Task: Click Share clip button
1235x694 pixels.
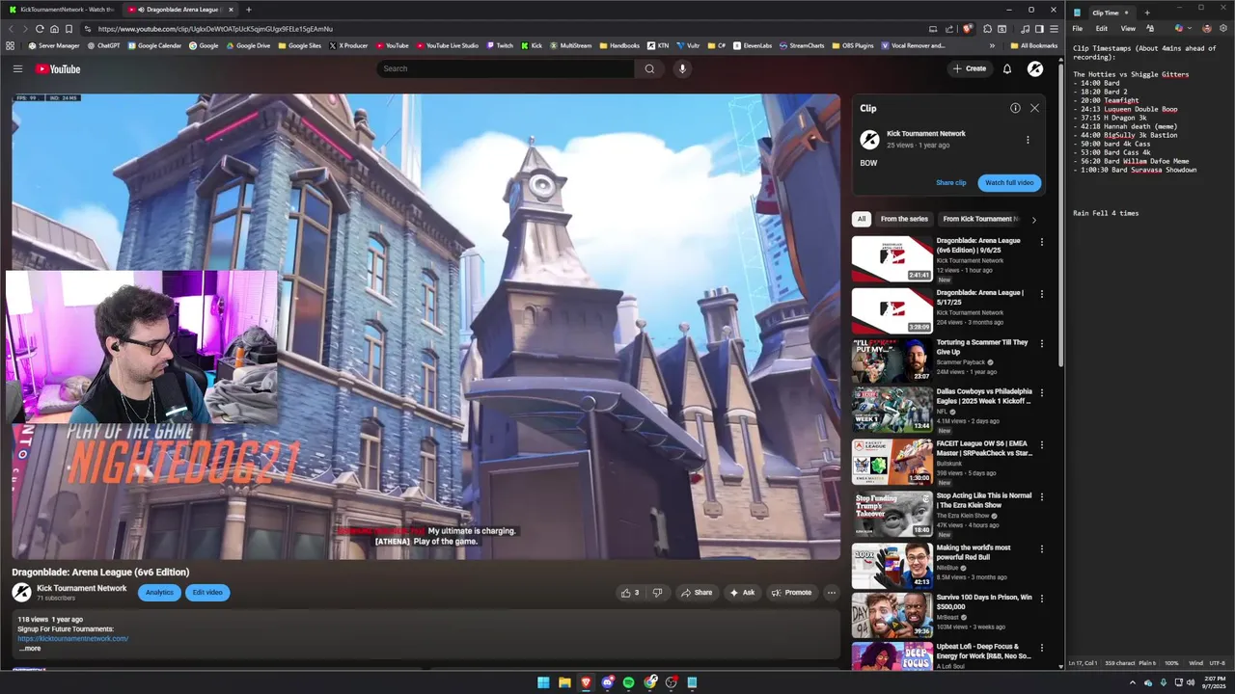Action: [x=950, y=182]
